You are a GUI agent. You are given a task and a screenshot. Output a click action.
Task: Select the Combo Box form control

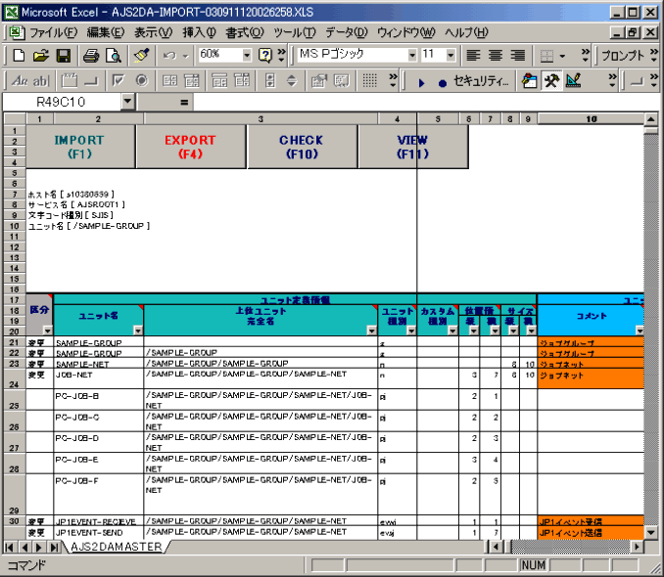[191, 80]
